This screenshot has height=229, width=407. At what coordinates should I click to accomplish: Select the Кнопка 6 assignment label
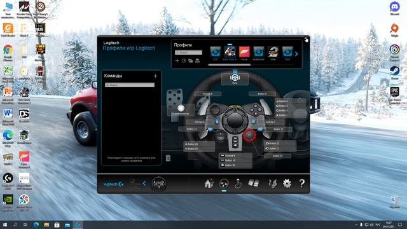[208, 94]
